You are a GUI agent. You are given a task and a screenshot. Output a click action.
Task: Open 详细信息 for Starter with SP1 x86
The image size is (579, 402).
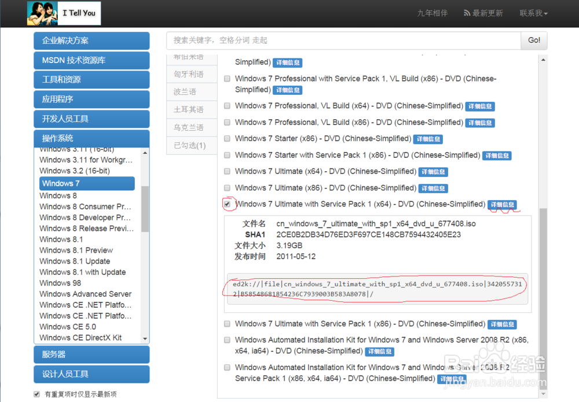497,156
